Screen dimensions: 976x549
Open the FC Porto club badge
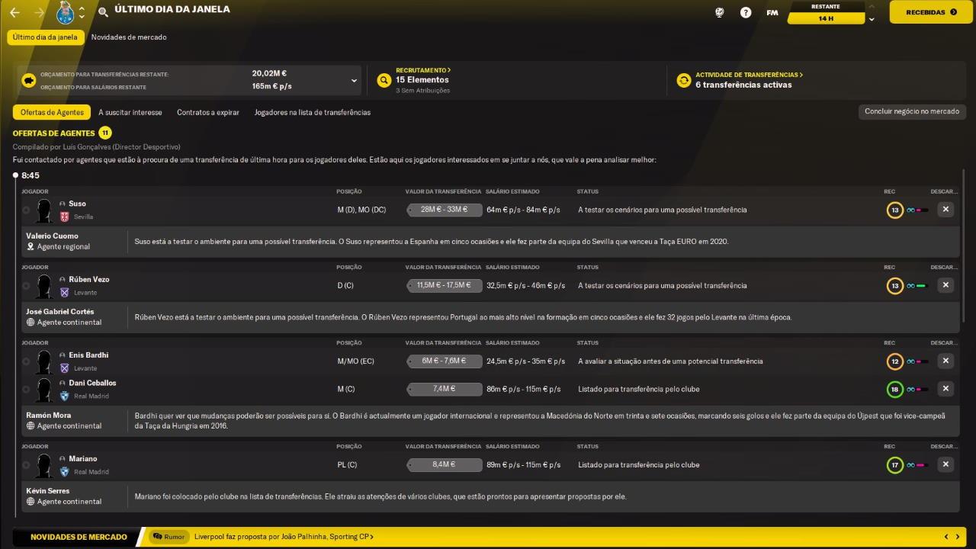coord(66,12)
